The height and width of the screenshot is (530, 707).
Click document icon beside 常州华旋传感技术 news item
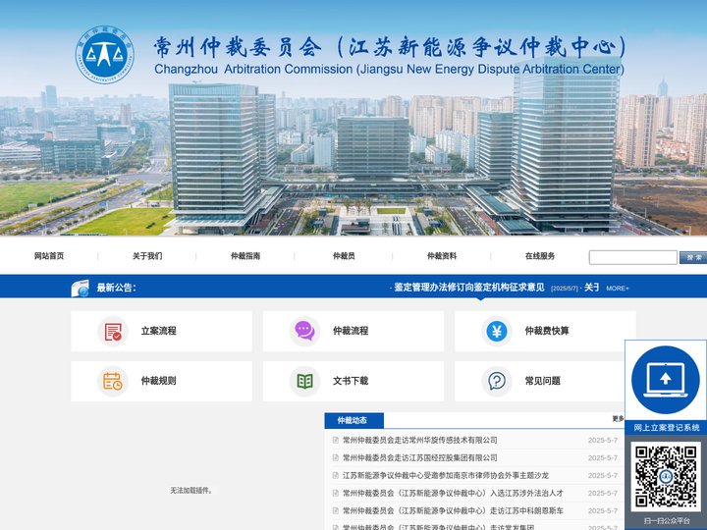tap(336, 441)
